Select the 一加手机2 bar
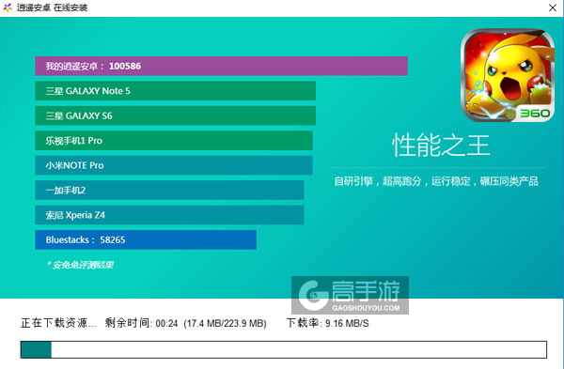The width and height of the screenshot is (564, 369). tap(169, 190)
